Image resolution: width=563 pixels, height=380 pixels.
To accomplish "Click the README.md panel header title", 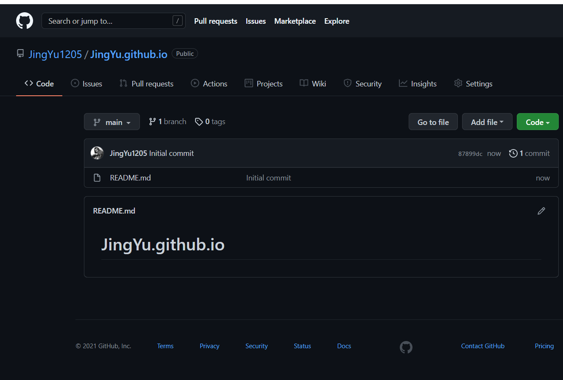I will (x=114, y=211).
